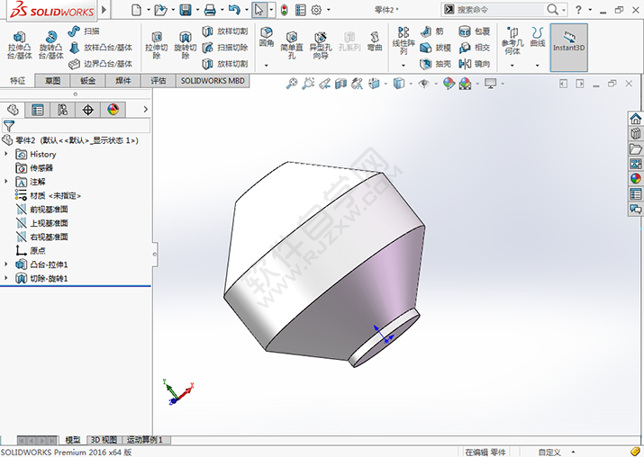The image size is (644, 457).
Task: Open the Appearances color ball in task pane
Action: coord(636,178)
